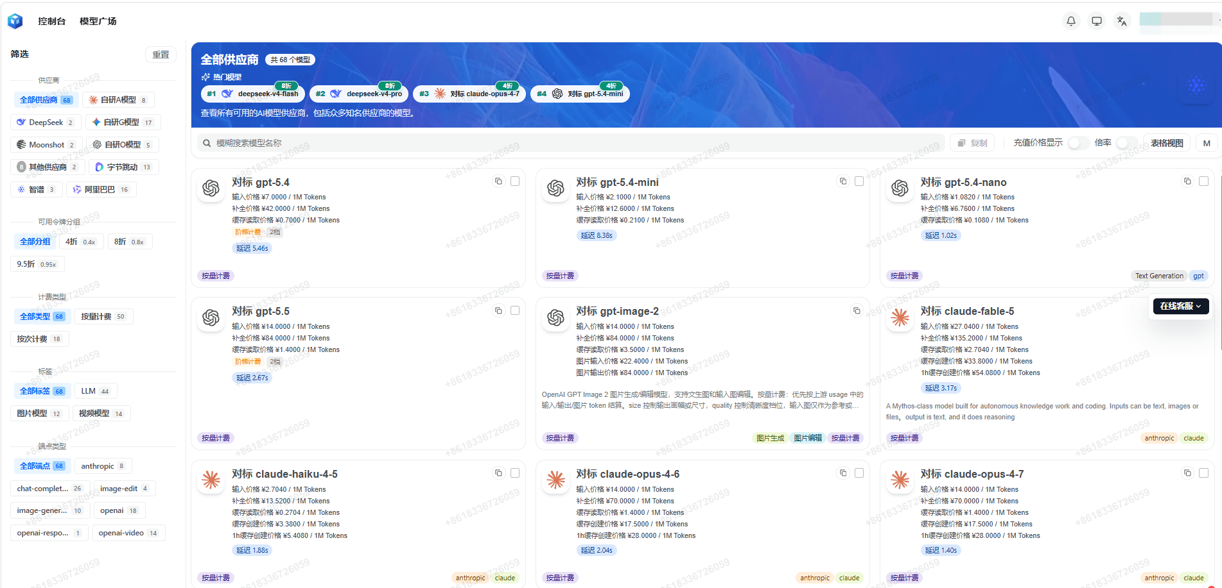
Task: Click the 复制 button
Action: [972, 143]
